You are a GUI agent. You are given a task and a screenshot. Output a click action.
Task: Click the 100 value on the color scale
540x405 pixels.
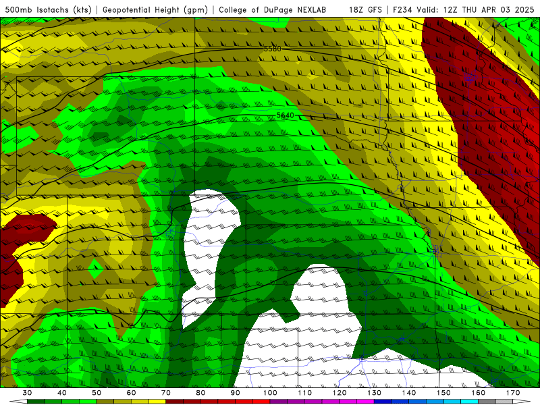coord(270,393)
